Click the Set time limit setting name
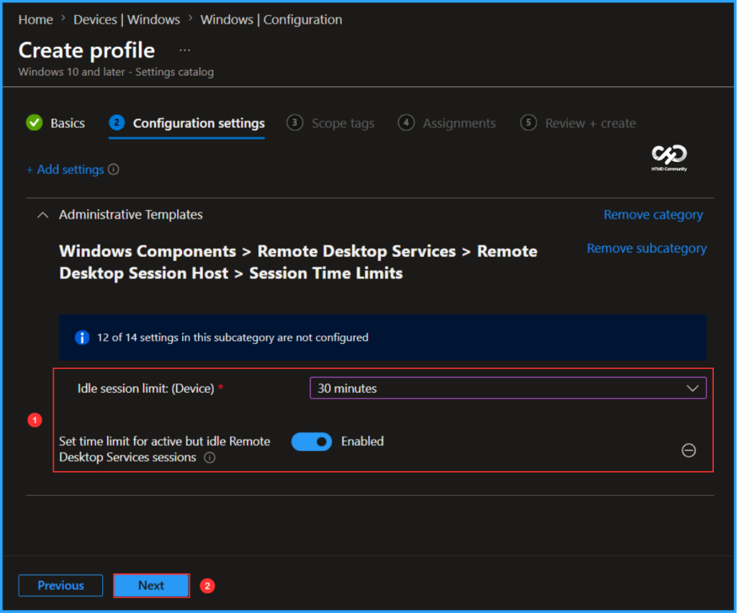This screenshot has height=613, width=737. [x=165, y=449]
